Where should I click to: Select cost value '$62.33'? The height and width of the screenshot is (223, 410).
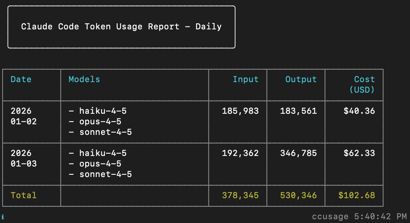pos(359,153)
